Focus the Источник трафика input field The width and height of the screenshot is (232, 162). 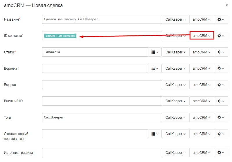102,152
